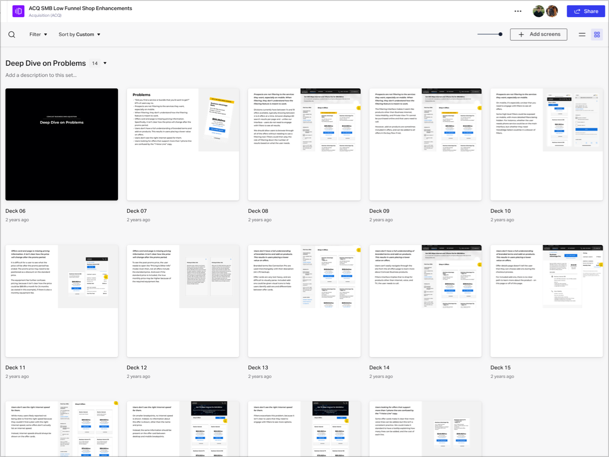Open the Deck 08 thumbnail

point(304,144)
